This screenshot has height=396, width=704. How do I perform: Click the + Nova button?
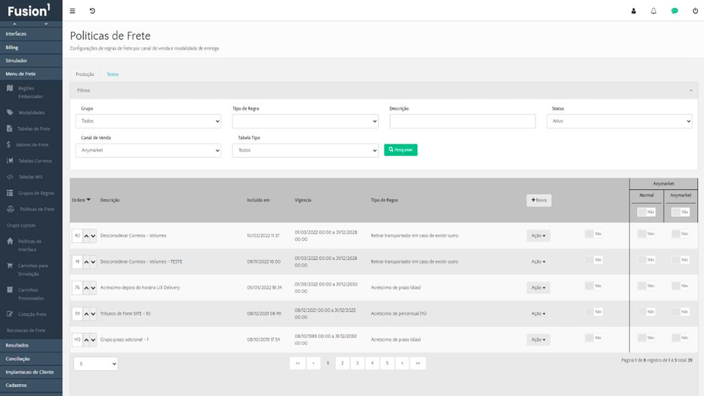539,200
